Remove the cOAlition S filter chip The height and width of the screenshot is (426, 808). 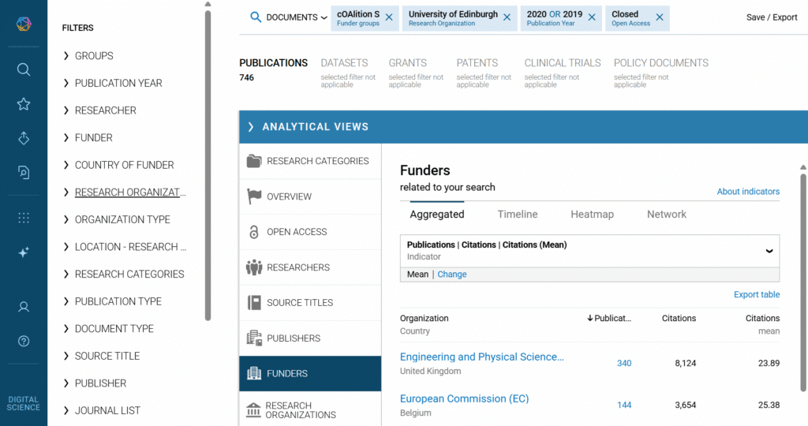[389, 17]
